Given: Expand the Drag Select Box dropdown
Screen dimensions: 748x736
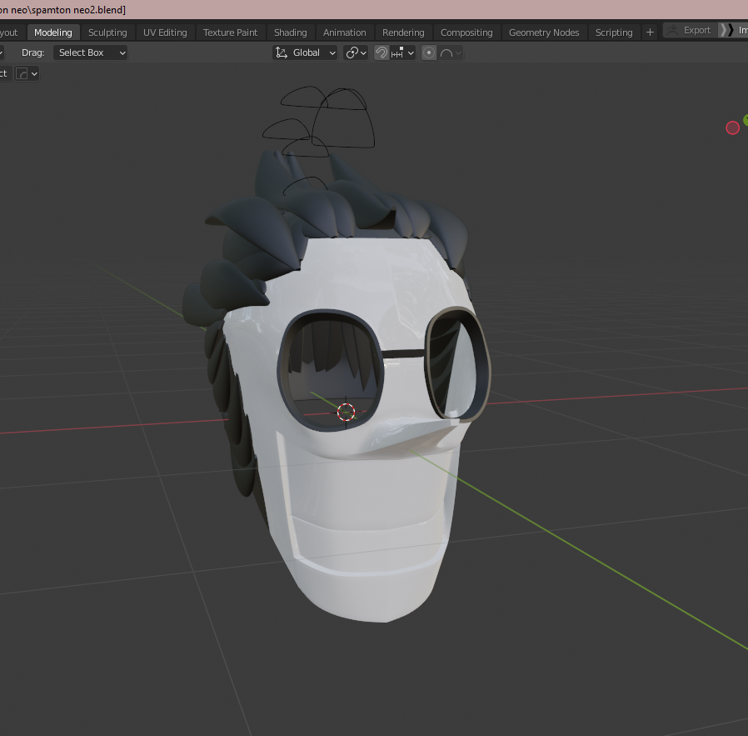Looking at the screenshot, I should click(x=91, y=53).
